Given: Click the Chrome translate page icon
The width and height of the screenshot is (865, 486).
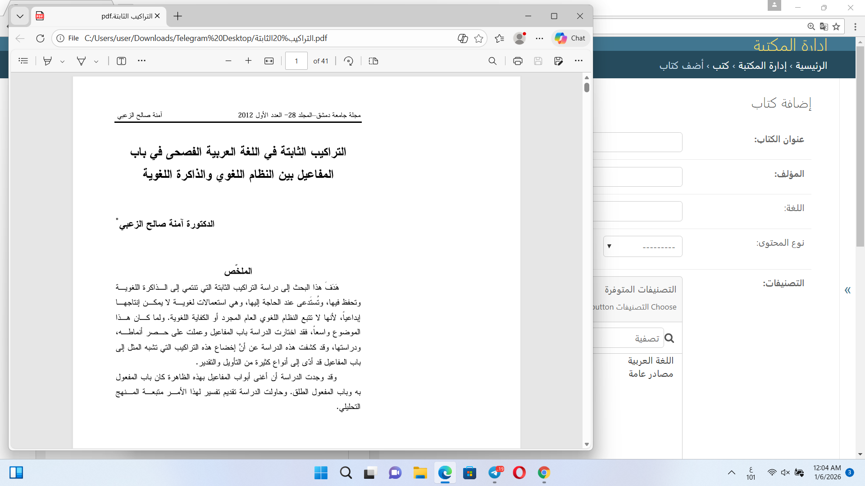Looking at the screenshot, I should tap(824, 27).
